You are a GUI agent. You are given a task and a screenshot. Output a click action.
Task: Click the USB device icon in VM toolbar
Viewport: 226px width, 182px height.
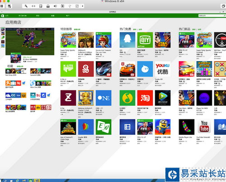(x=70, y=6)
